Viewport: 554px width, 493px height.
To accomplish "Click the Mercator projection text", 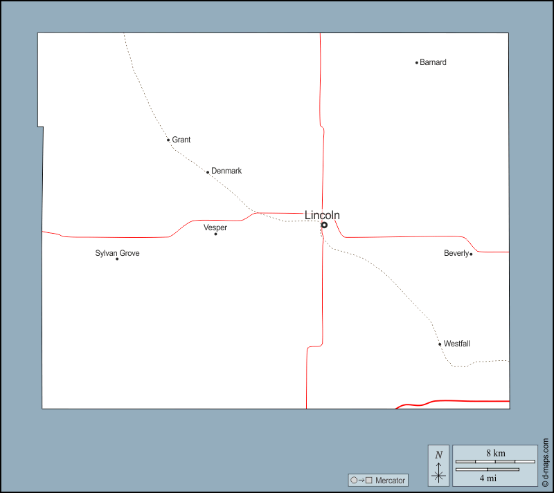I will click(x=390, y=481).
